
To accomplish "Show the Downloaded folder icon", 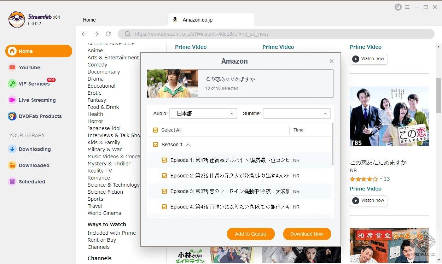I will [x=12, y=165].
